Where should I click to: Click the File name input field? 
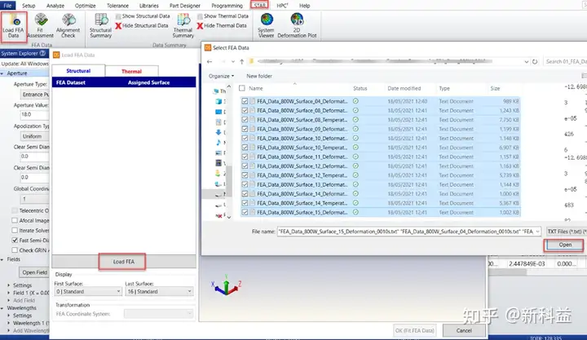[x=408, y=232]
